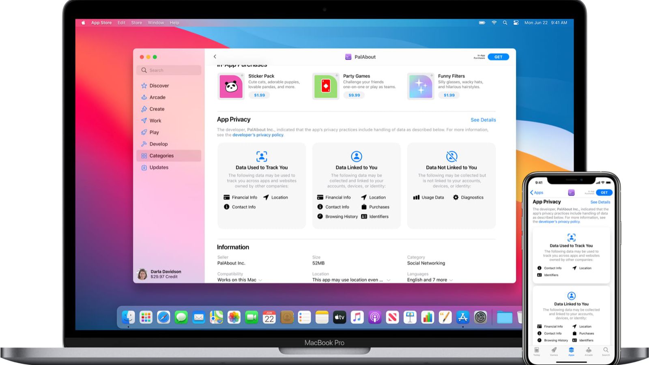Expand the Languages 'English and 7 more' chevron
Image resolution: width=649 pixels, height=365 pixels.
[451, 280]
